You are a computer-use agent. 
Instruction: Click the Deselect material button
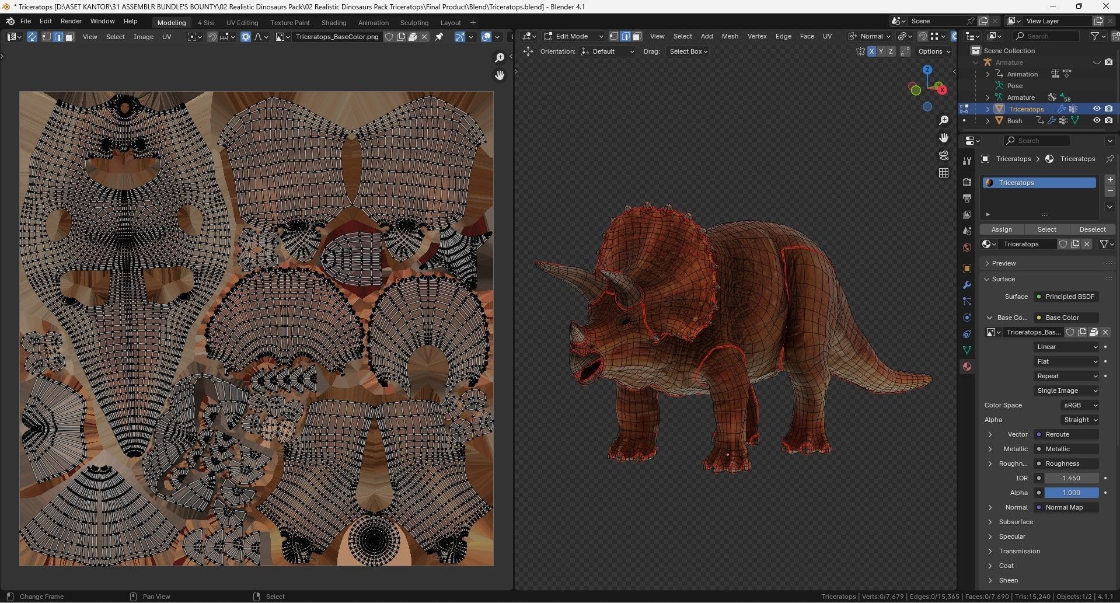click(1093, 229)
